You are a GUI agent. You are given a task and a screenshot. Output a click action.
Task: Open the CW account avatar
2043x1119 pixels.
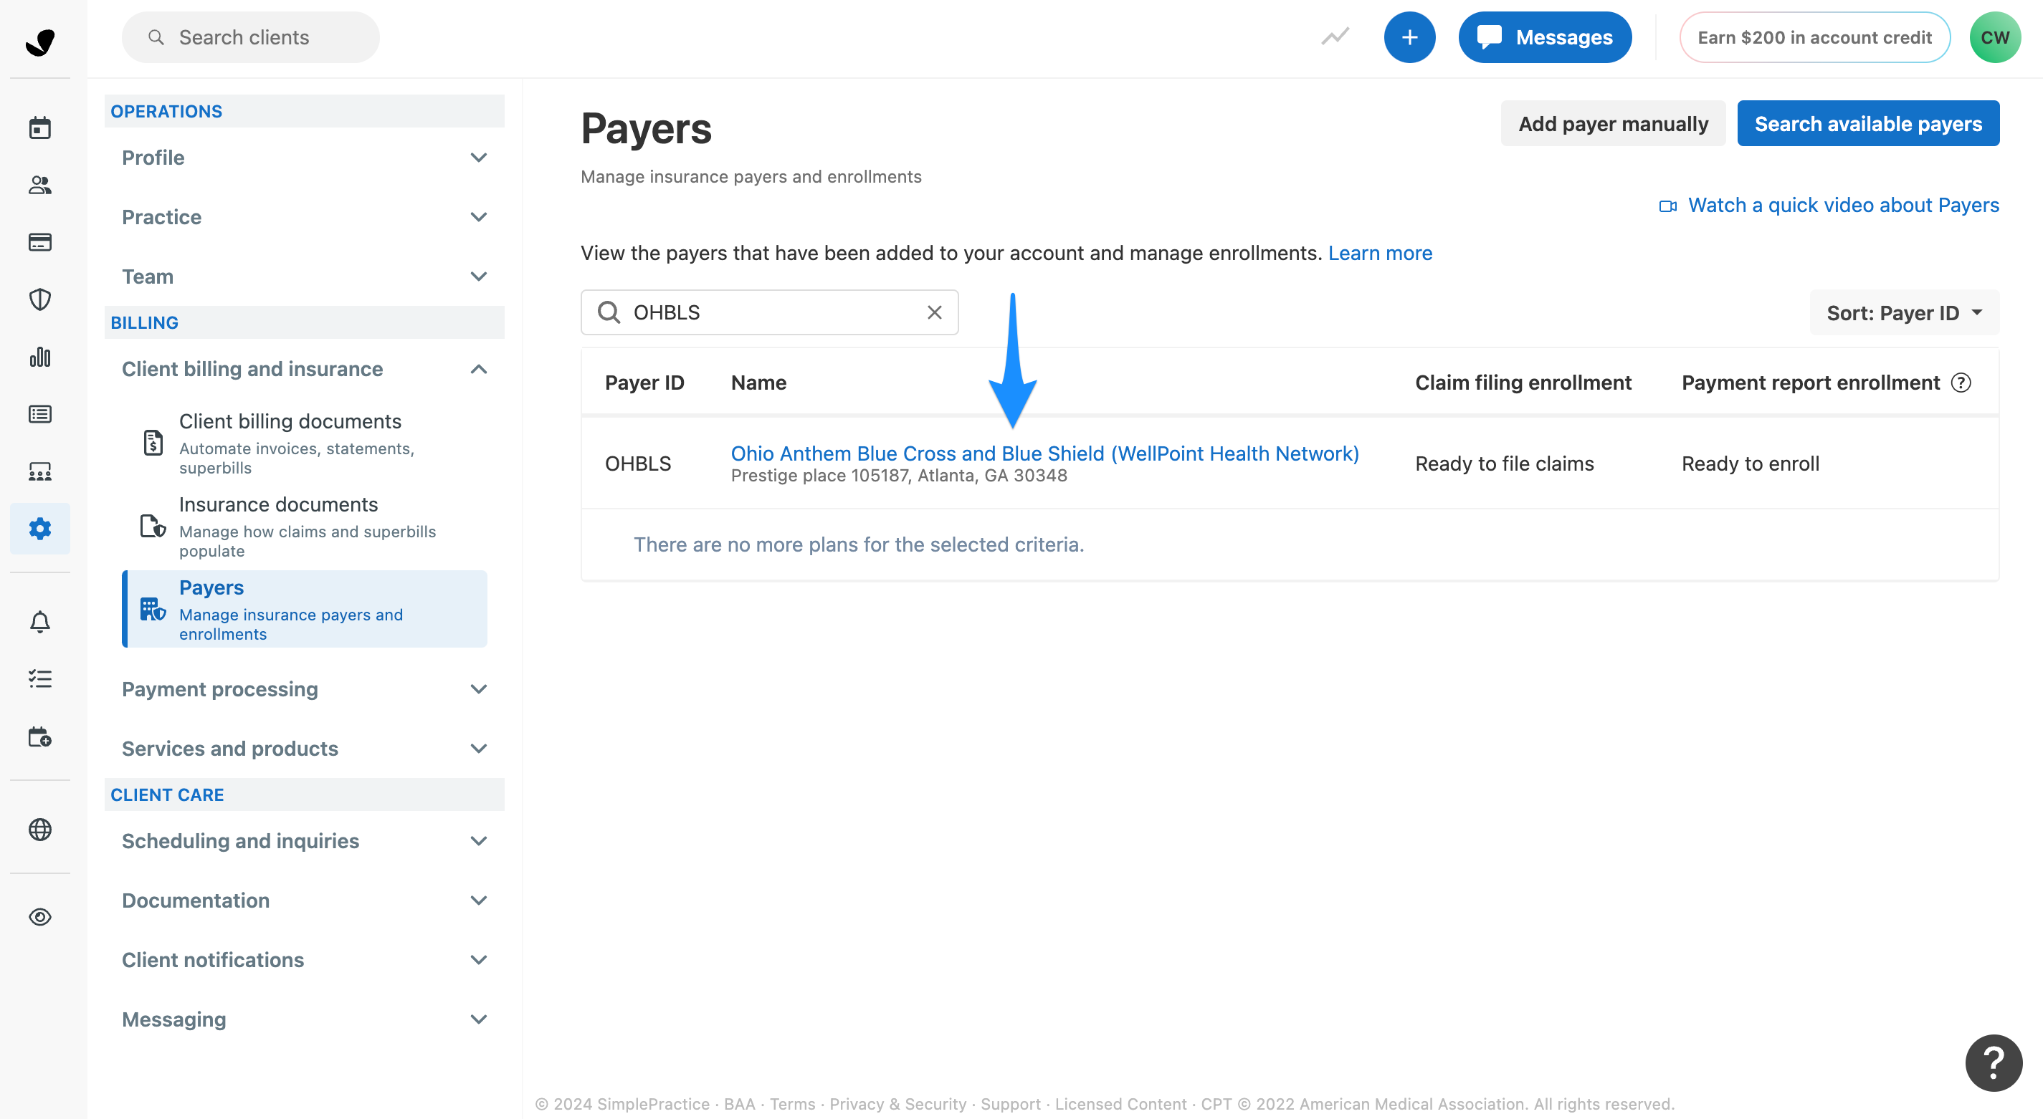point(1995,37)
